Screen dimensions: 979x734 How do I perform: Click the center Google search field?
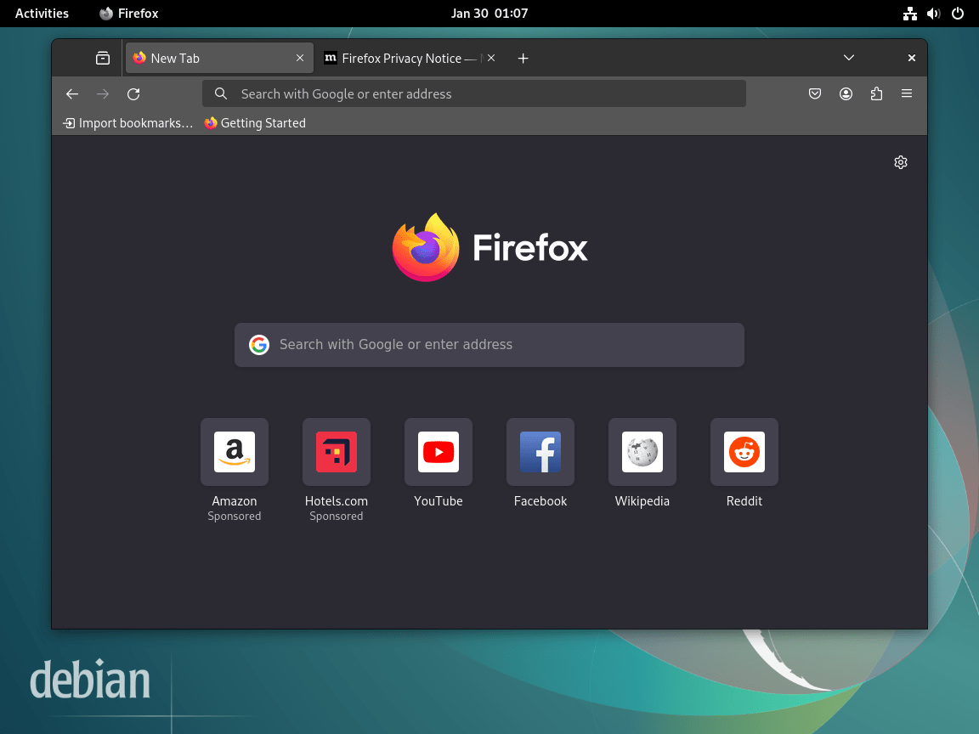click(489, 345)
